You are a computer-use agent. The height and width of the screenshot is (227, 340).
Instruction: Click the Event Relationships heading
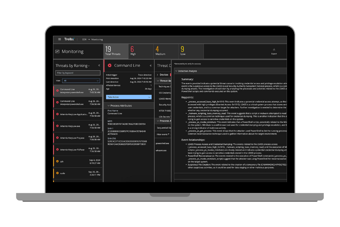193,140
